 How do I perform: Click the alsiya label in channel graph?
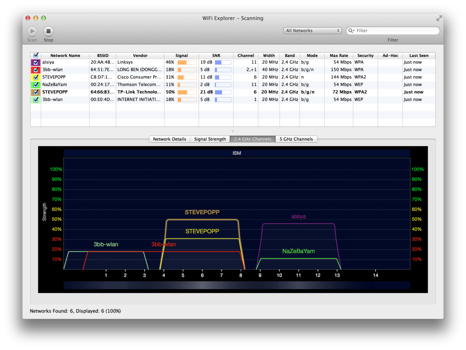point(298,216)
